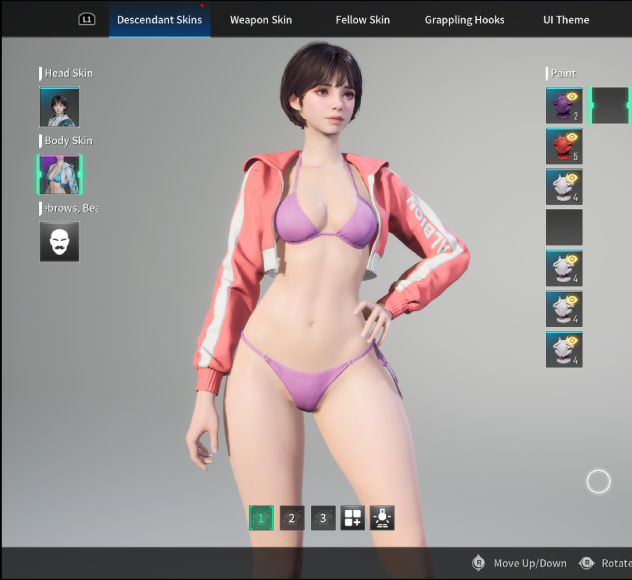Toggle eye preview on sixth paint slot
The width and height of the screenshot is (632, 580).
pyautogui.click(x=572, y=300)
